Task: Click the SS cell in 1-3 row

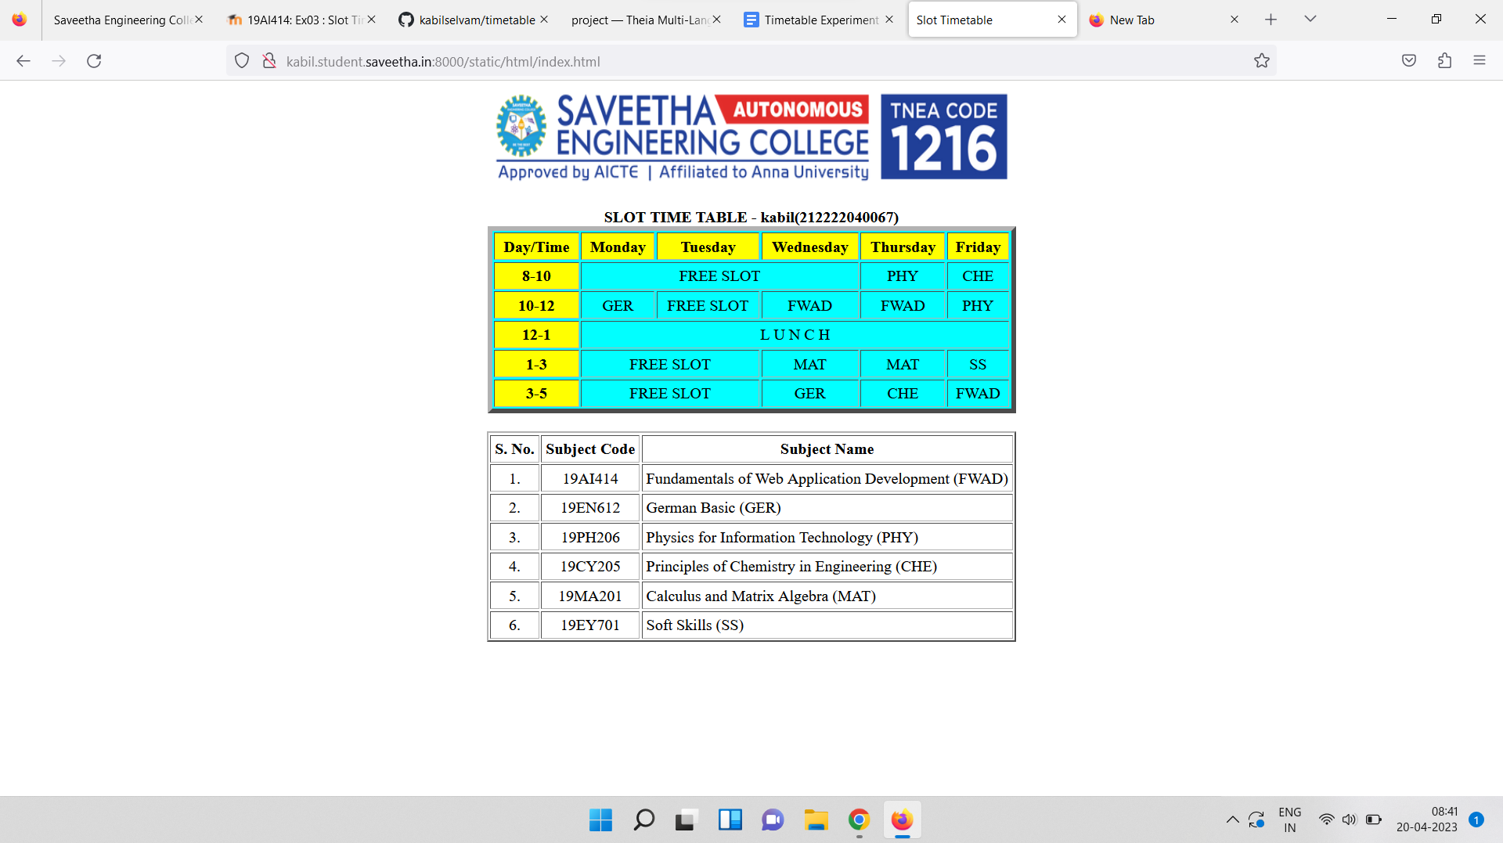Action: 978,365
